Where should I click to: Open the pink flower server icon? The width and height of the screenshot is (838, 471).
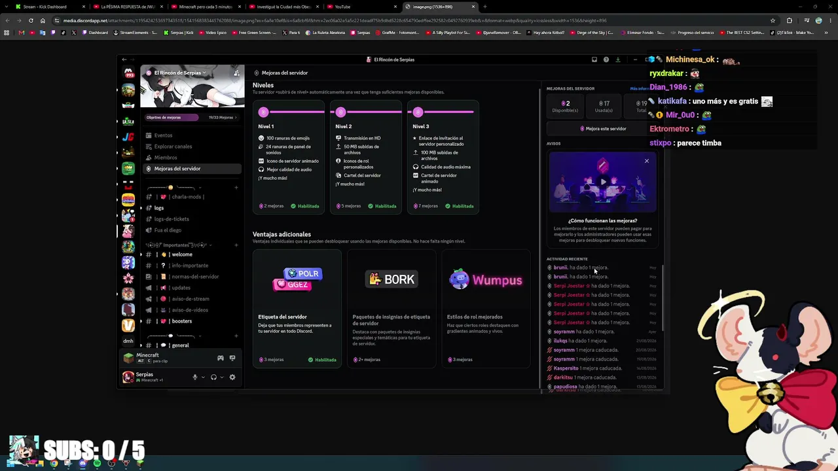pos(128,278)
